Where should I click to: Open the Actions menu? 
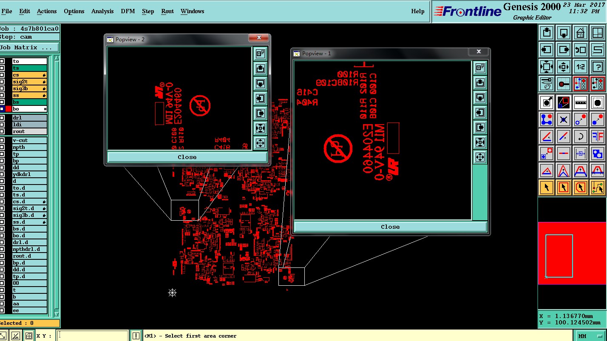click(47, 11)
